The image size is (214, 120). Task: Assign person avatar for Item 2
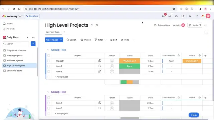pyautogui.click(x=112, y=66)
